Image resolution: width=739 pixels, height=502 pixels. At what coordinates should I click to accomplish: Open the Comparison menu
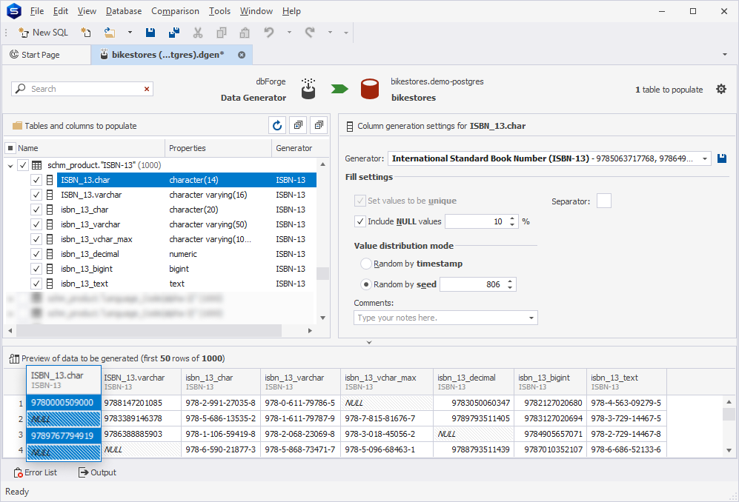(x=175, y=11)
